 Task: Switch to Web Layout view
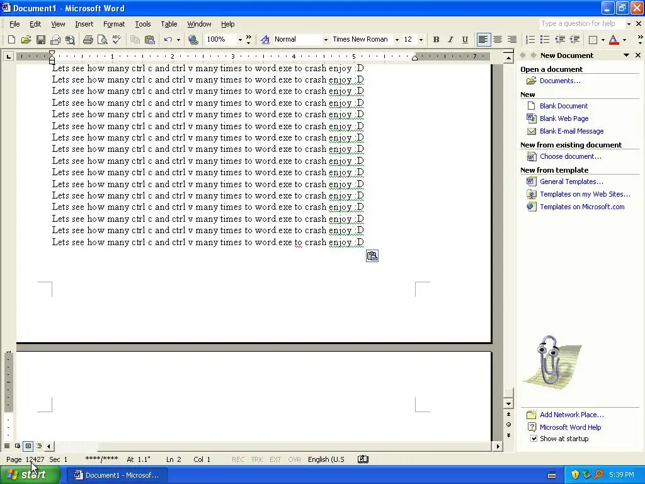(18, 446)
